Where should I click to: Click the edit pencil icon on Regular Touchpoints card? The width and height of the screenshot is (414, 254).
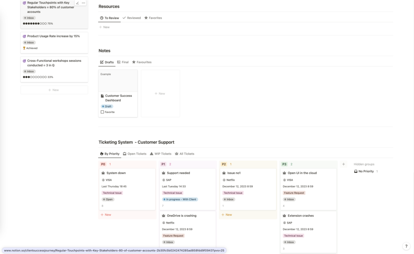pos(77,3)
